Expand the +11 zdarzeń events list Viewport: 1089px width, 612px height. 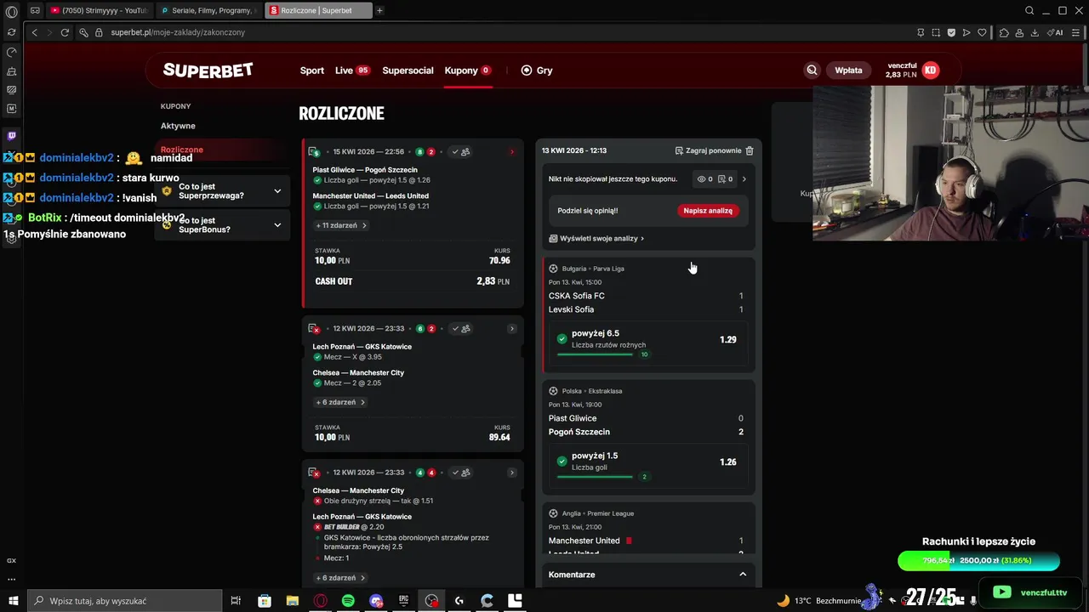click(x=341, y=225)
